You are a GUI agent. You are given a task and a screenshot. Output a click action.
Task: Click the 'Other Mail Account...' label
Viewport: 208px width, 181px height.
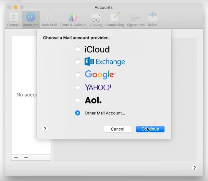pos(105,113)
